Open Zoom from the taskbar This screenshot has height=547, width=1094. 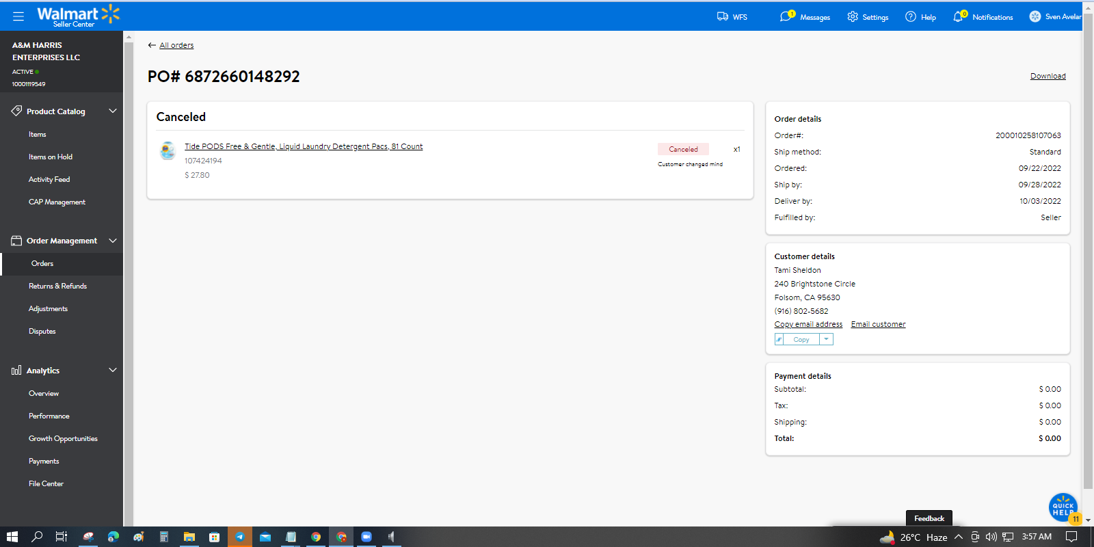[x=366, y=537]
